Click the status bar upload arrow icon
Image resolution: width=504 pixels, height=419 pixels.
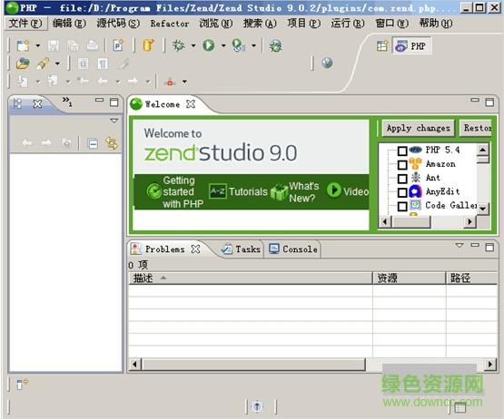pyautogui.click(x=257, y=406)
